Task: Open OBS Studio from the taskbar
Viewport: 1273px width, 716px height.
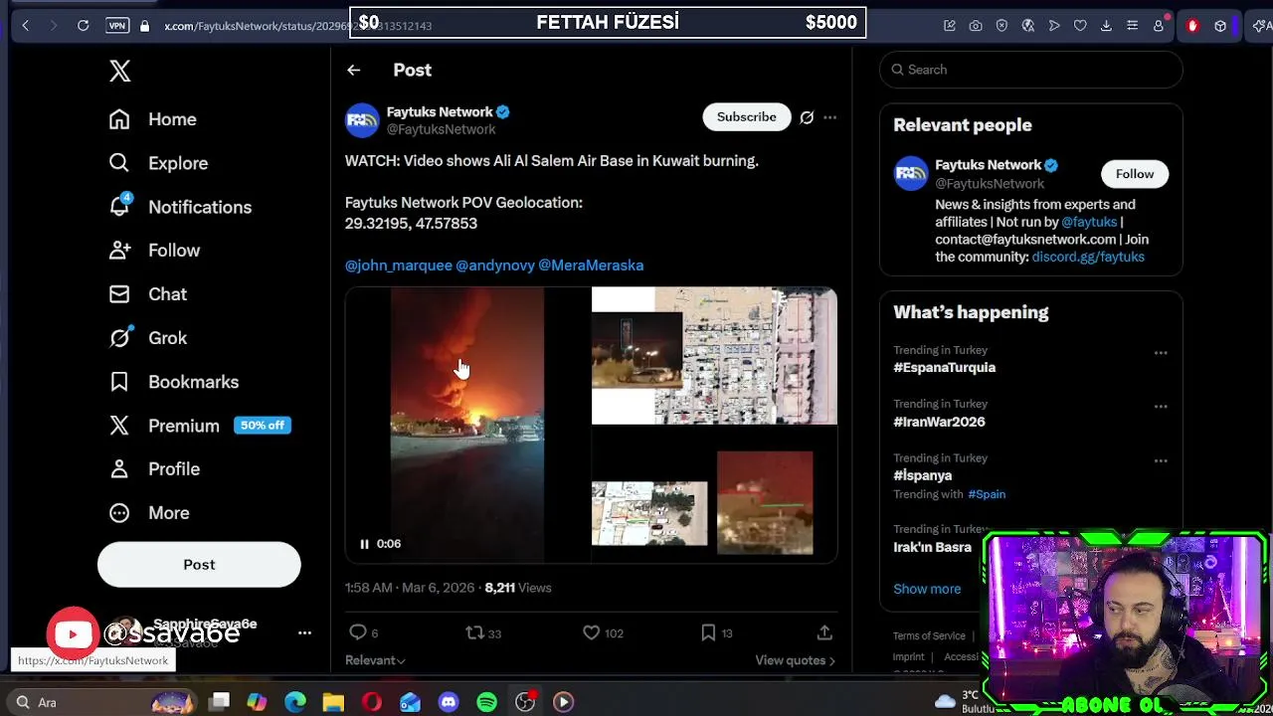Action: (525, 702)
